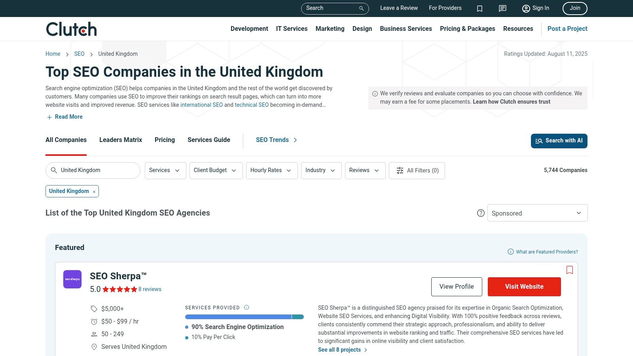
Task: Click the magnifier icon in the search bar
Action: pyautogui.click(x=360, y=8)
